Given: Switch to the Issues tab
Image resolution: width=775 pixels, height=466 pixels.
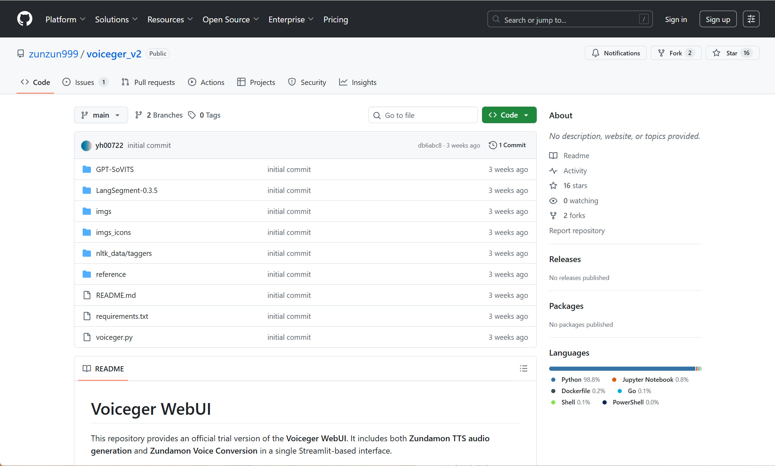Looking at the screenshot, I should 85,83.
